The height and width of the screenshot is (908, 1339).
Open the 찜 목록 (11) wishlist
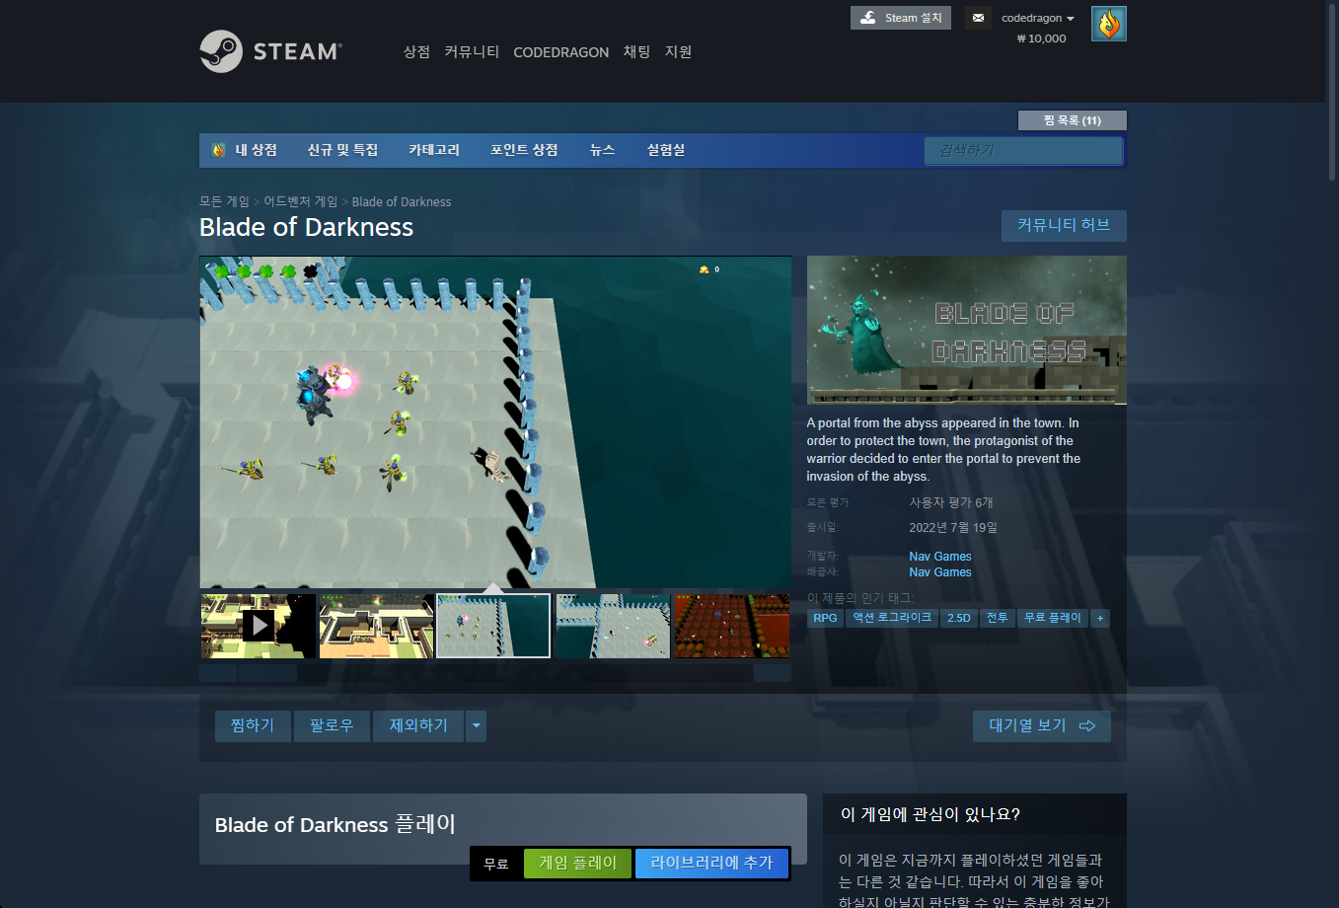point(1073,120)
